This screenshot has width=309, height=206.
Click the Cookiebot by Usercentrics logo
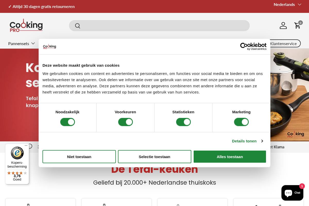point(253,46)
